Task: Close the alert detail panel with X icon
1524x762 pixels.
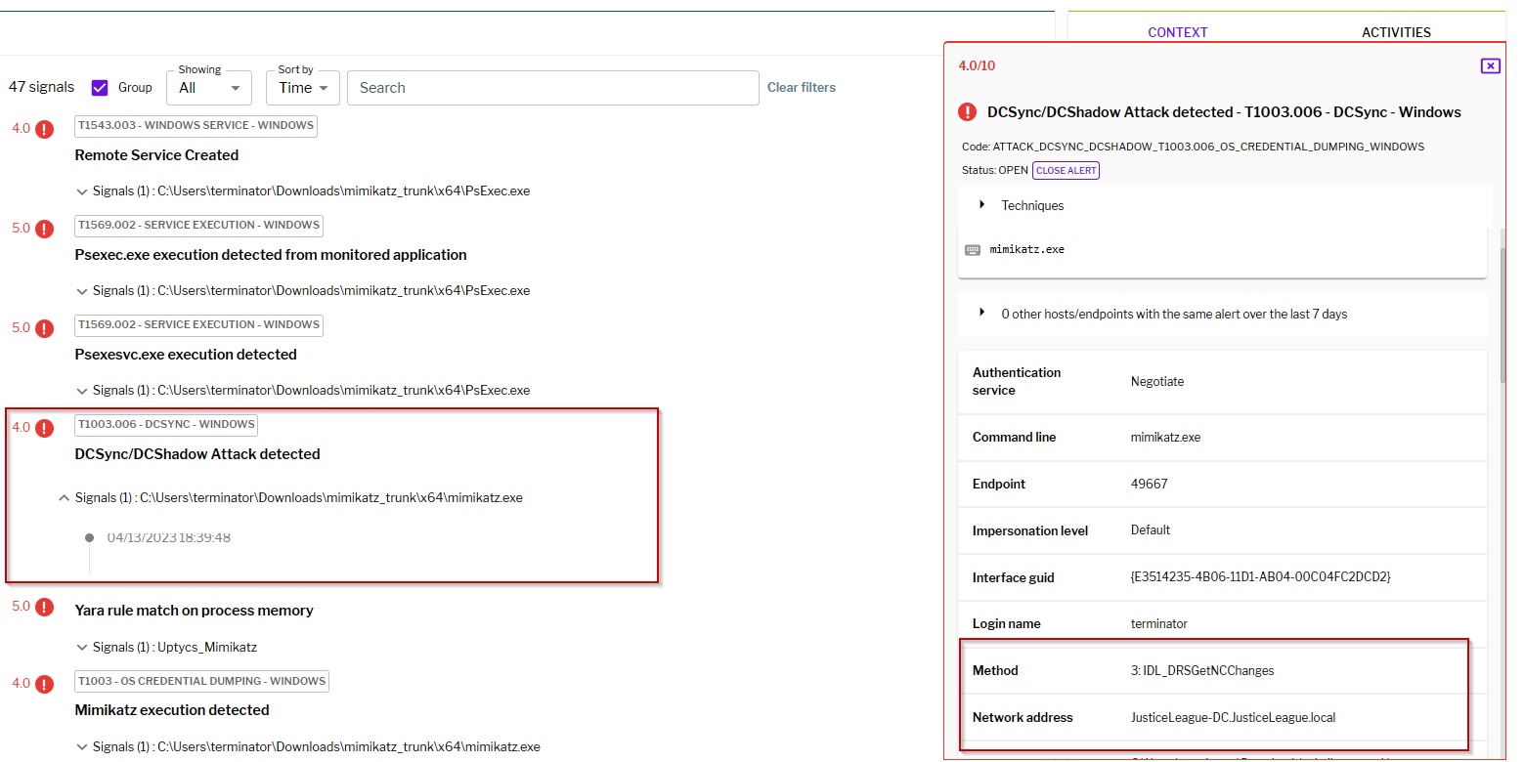Action: point(1490,65)
